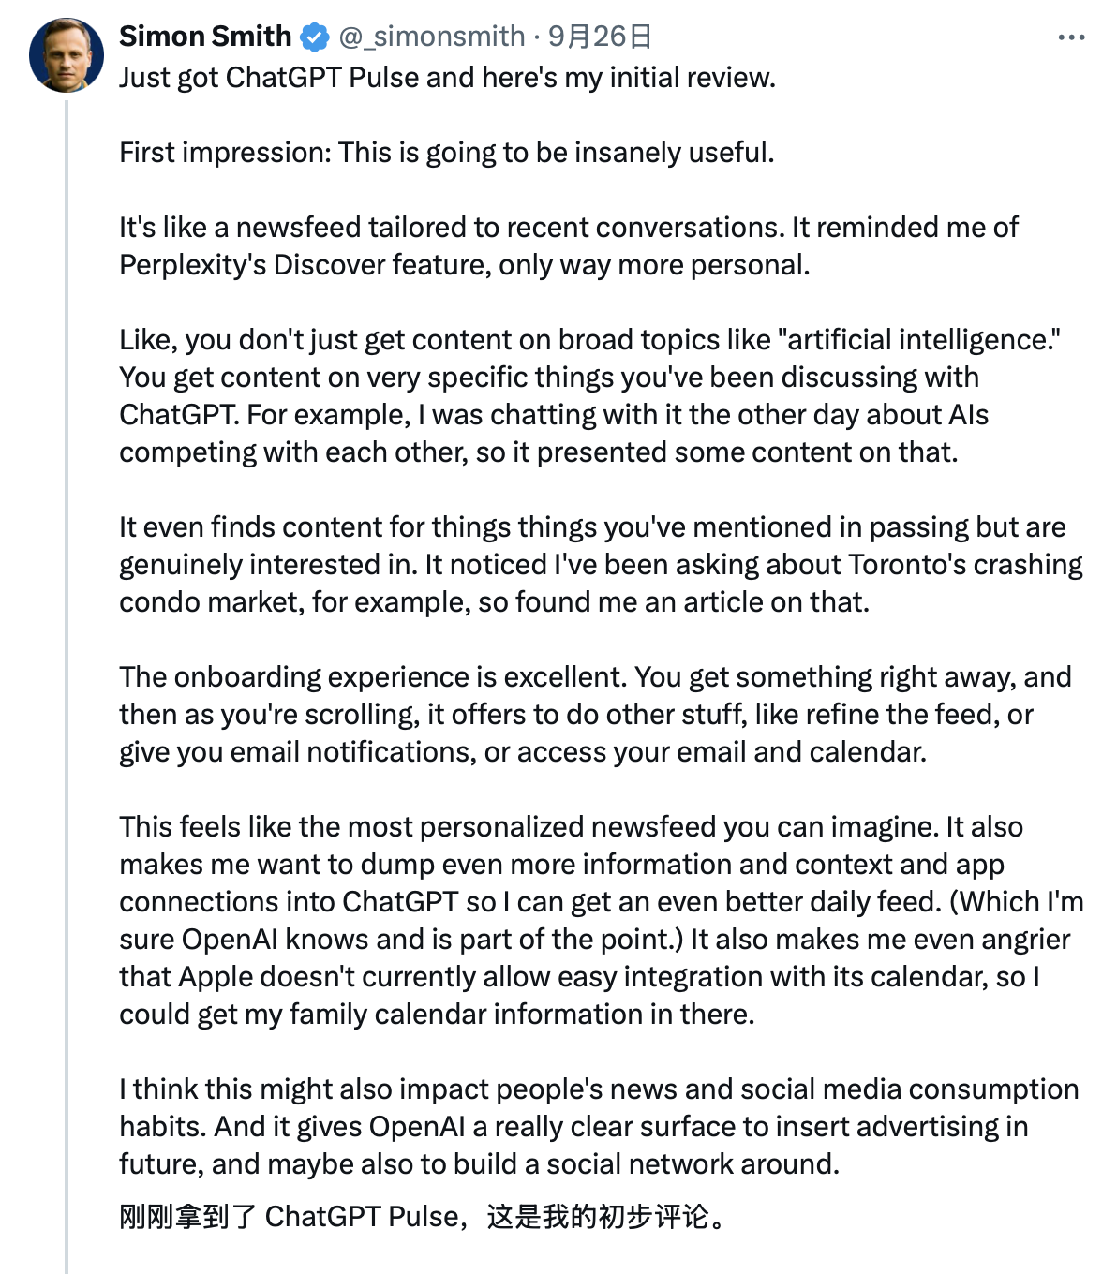Select the 'First impression' sentence
1117x1274 pixels.
point(446,152)
